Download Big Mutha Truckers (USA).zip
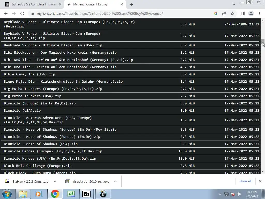Viewport: 265px width, 199px height. pyautogui.click(x=32, y=96)
